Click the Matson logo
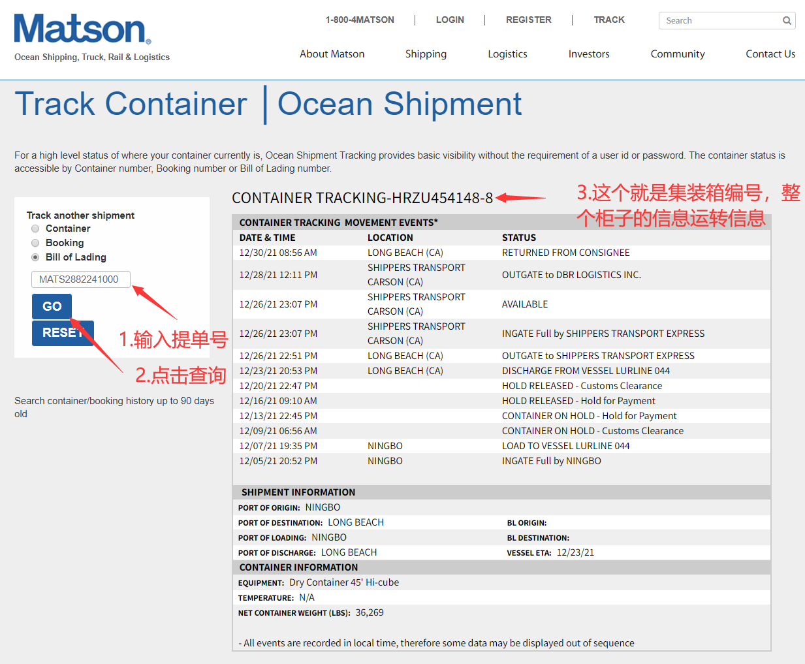The height and width of the screenshot is (664, 805). [x=83, y=31]
